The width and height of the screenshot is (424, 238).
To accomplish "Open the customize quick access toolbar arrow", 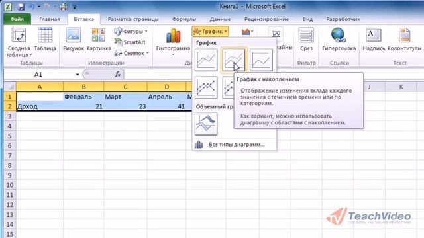I will [x=75, y=7].
